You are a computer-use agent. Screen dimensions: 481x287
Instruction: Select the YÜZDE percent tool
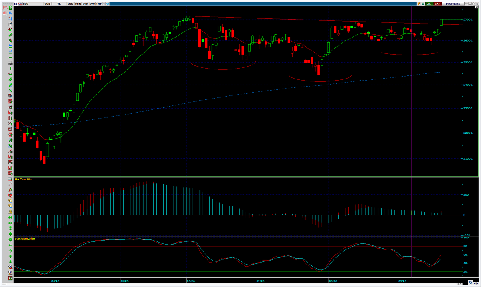click(x=10, y=63)
